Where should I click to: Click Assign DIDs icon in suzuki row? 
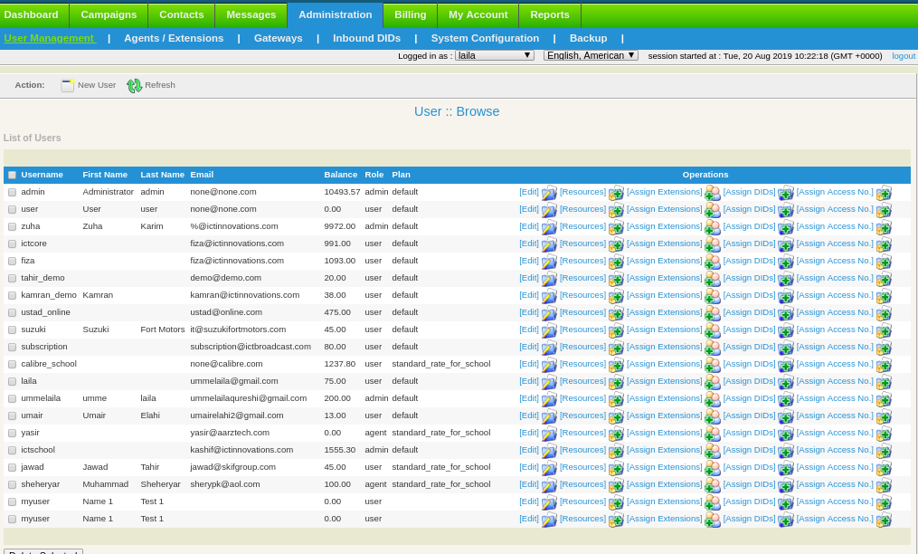point(785,330)
